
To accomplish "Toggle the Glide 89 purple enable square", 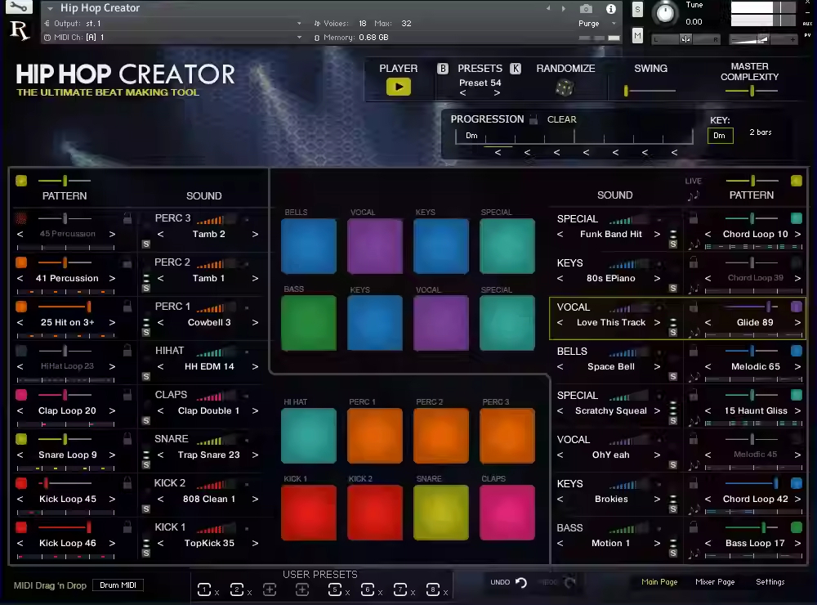I will click(x=796, y=307).
